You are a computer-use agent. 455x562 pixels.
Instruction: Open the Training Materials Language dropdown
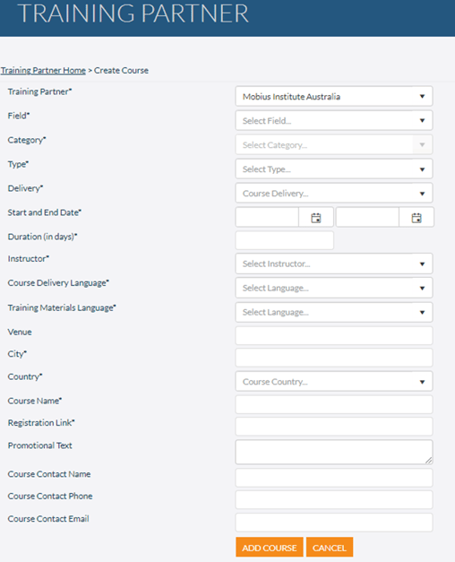pyautogui.click(x=334, y=312)
